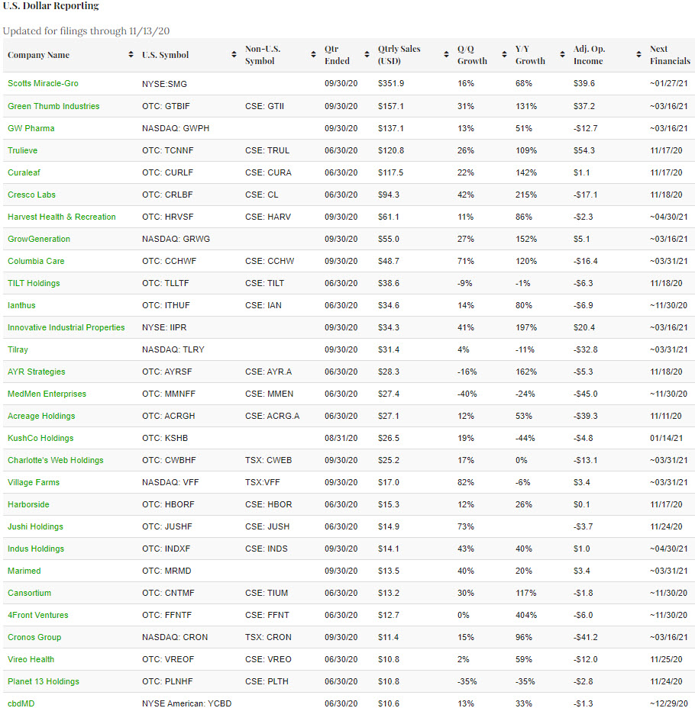This screenshot has width=695, height=708.
Task: Open Green Thumb Industries link
Action: tap(53, 106)
